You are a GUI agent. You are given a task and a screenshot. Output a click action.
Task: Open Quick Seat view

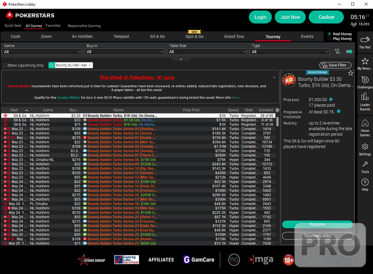click(12, 26)
